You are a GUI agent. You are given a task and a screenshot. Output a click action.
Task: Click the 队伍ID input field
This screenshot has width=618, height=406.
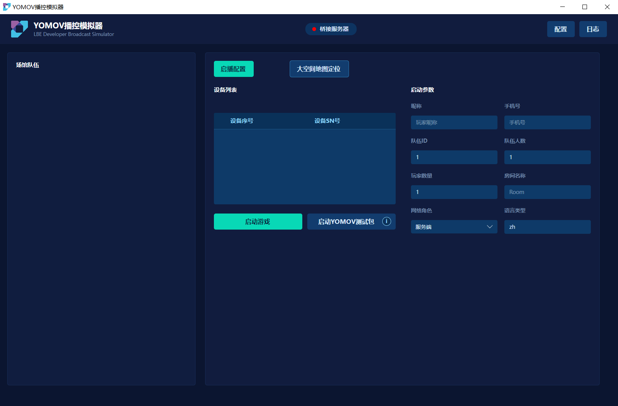tap(454, 157)
